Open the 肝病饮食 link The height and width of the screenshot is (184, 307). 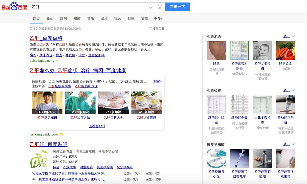coord(285,64)
